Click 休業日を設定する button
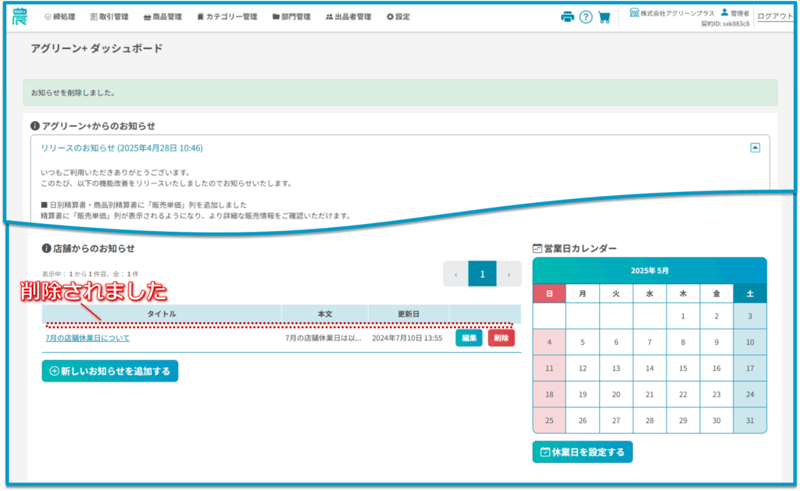 click(583, 452)
